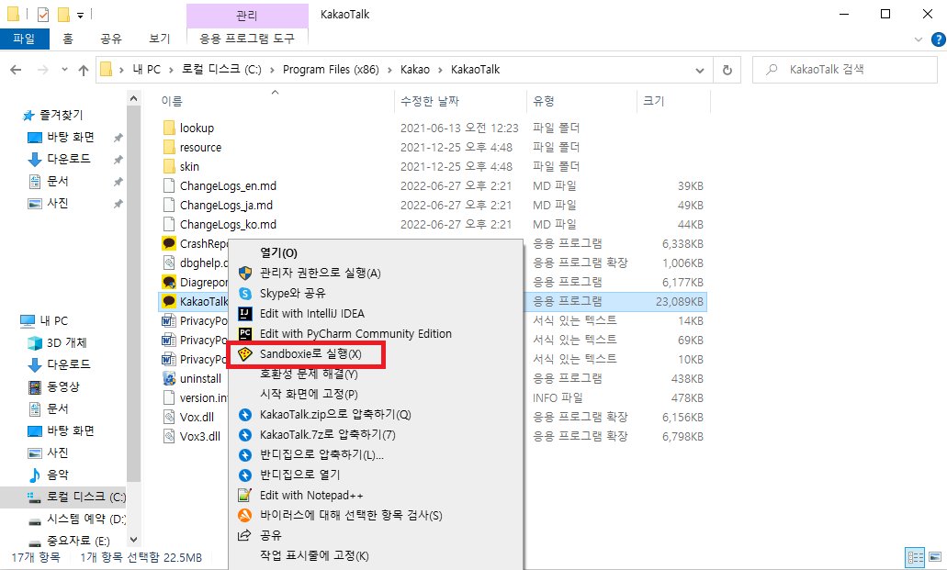
Task: Select the ChangeLogs_en.md file
Action: coord(228,186)
